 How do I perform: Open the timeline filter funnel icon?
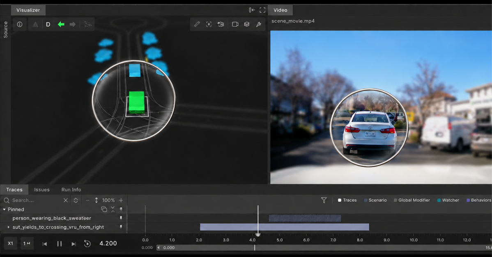point(324,200)
